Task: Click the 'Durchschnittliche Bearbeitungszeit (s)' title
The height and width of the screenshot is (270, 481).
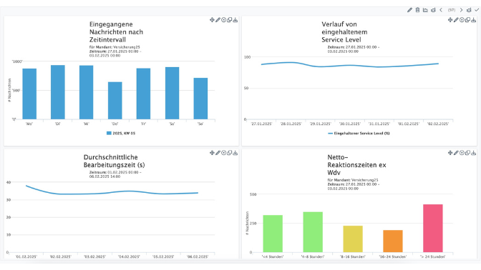Action: (114, 161)
